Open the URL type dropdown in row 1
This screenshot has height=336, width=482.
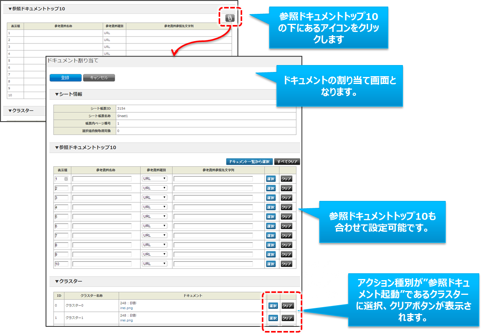point(154,179)
